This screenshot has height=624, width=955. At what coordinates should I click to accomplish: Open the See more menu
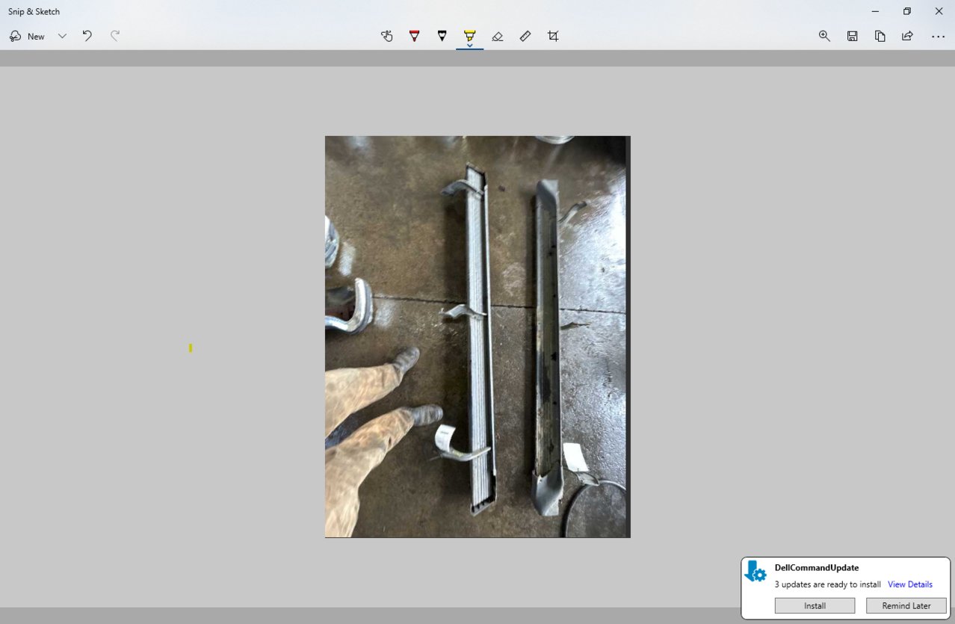tap(938, 36)
